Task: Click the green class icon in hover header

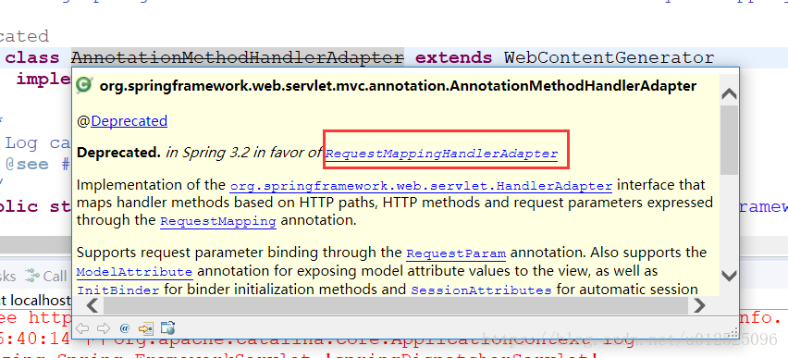Action: 84,85
